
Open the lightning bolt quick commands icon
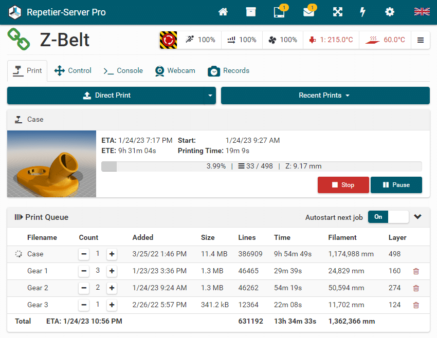coord(362,12)
